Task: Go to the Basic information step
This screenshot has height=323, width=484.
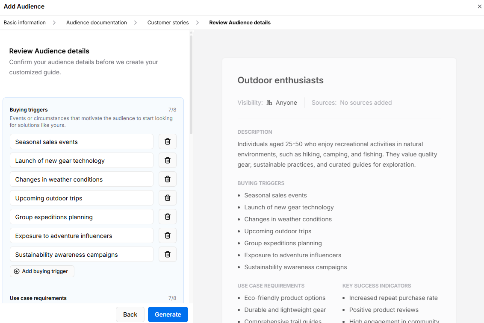Action: 25,23
